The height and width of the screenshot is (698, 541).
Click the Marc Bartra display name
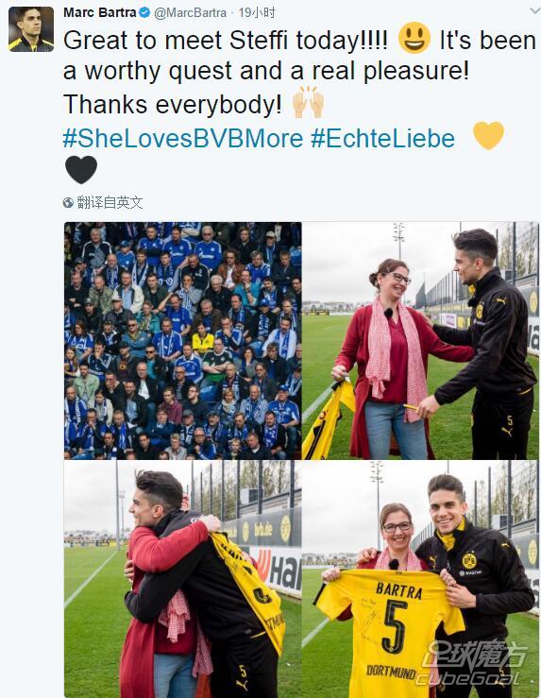(100, 12)
